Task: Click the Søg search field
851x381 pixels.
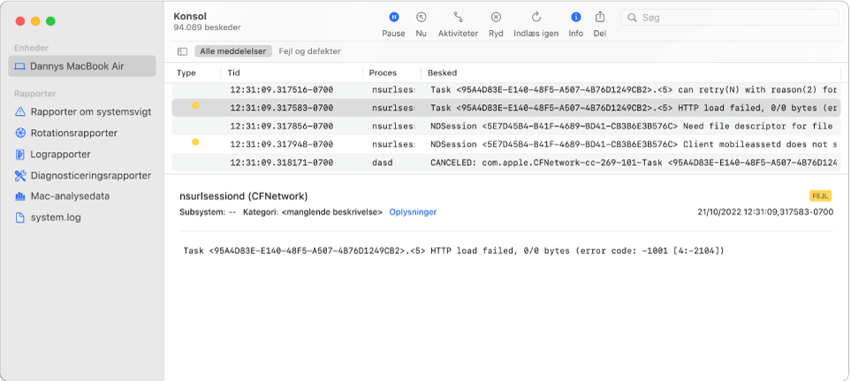Action: 730,18
